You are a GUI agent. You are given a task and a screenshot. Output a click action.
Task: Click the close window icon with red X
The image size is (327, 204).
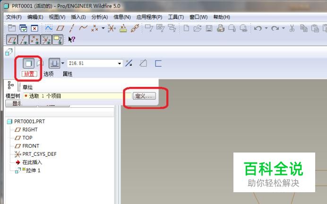tap(34, 28)
